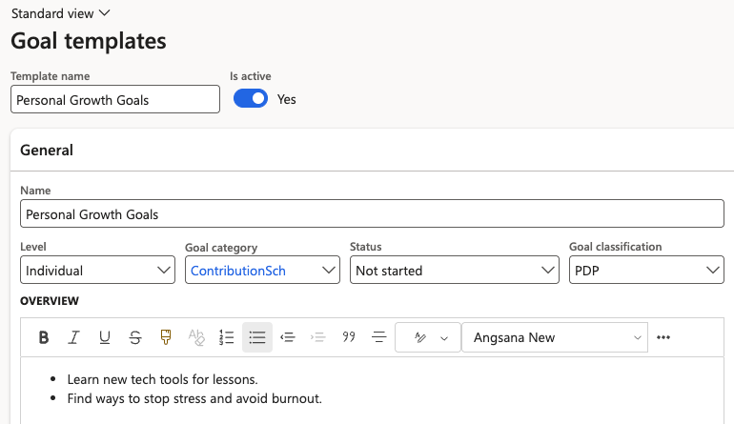Decrease indent in overview editor
Image resolution: width=734 pixels, height=424 pixels.
[288, 337]
